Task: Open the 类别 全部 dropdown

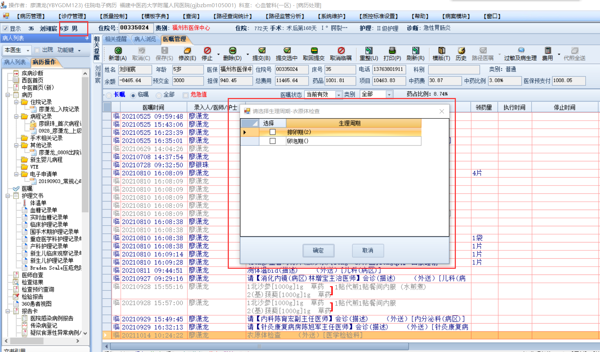Action: pos(389,94)
